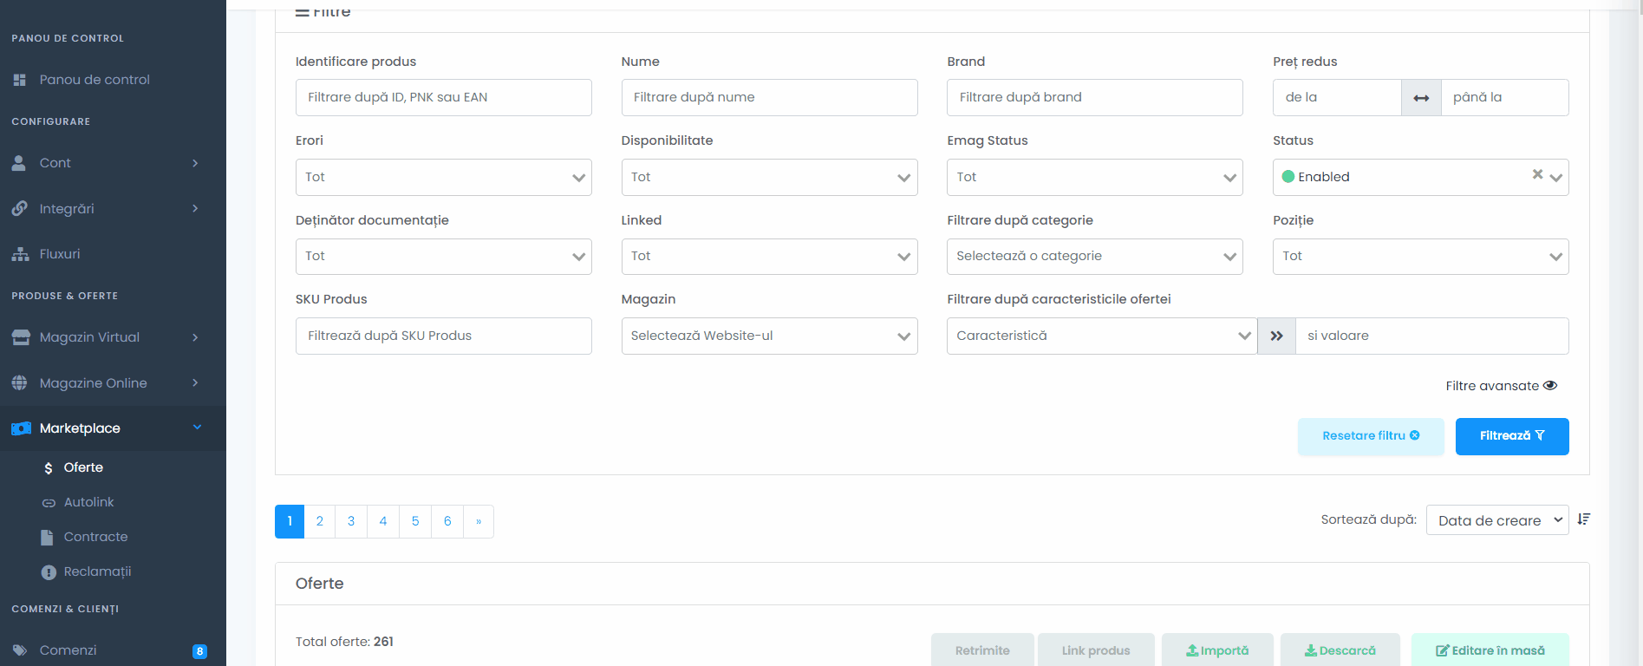The image size is (1643, 666).
Task: Focus the Preț redus de la field
Action: pyautogui.click(x=1337, y=98)
